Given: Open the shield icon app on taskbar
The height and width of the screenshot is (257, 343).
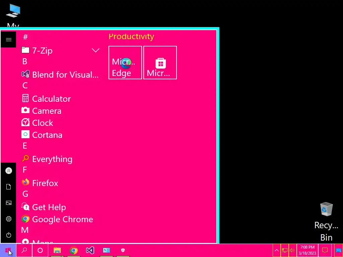Looking at the screenshot, I should (x=123, y=250).
